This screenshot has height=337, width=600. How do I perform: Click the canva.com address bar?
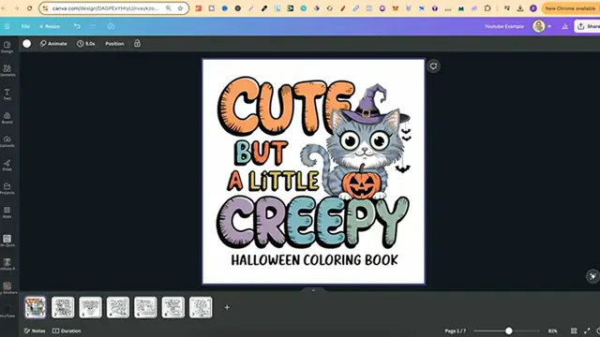click(105, 8)
